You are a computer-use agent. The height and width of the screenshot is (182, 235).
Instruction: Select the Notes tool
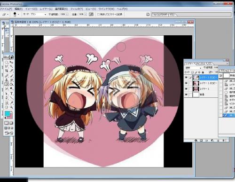coord(7,103)
